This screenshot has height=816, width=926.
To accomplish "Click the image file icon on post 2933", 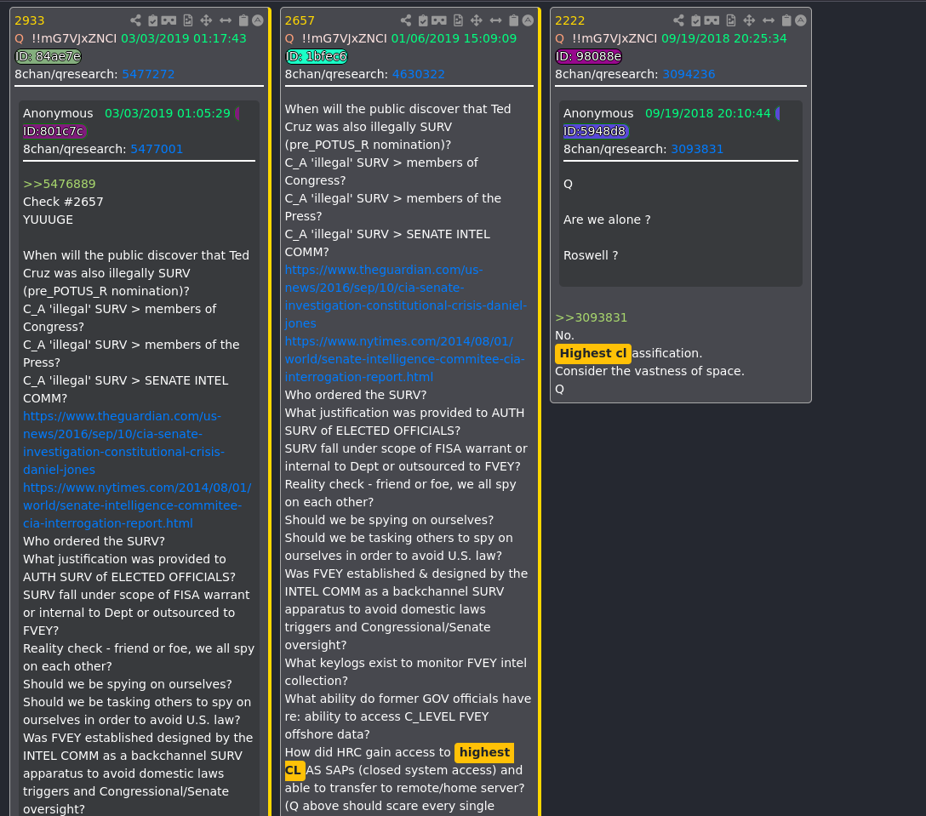I will (188, 20).
